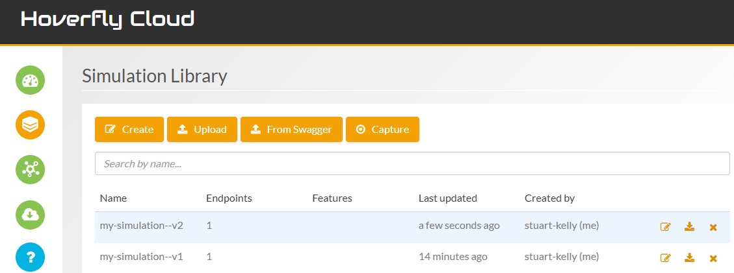Select the Simulation Library layers icon

click(30, 125)
